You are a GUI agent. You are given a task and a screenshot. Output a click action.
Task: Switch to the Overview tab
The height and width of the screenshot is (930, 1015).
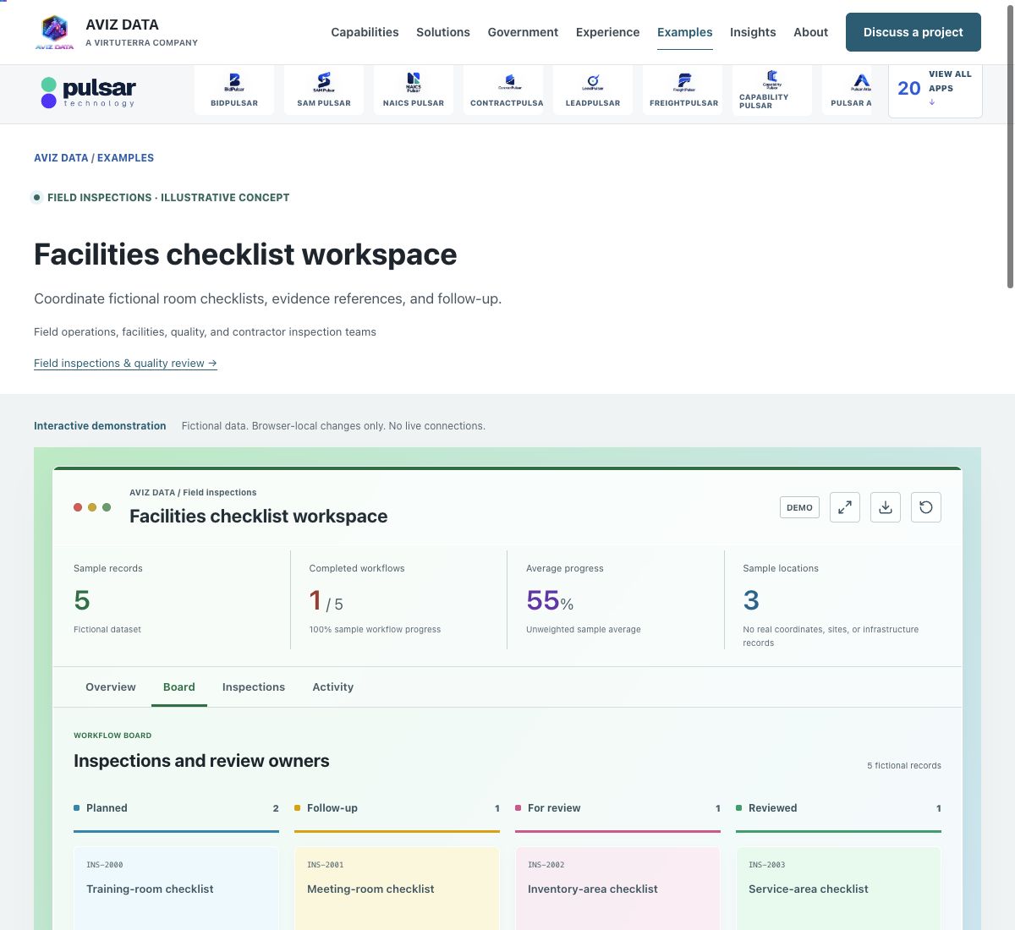(111, 687)
